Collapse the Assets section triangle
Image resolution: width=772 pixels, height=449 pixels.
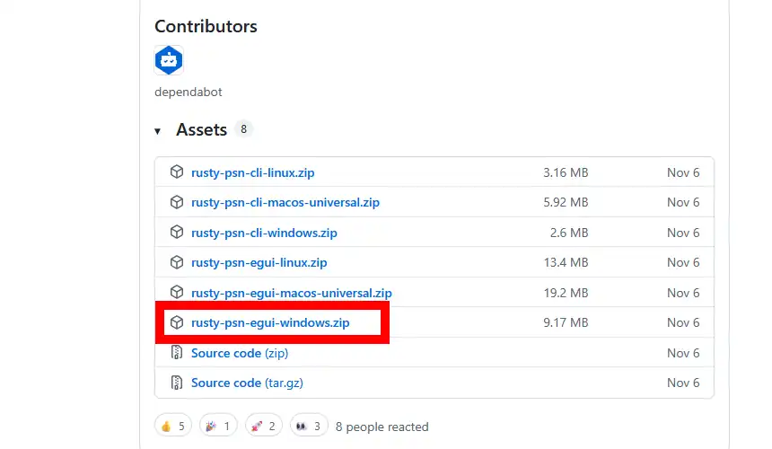tap(158, 131)
